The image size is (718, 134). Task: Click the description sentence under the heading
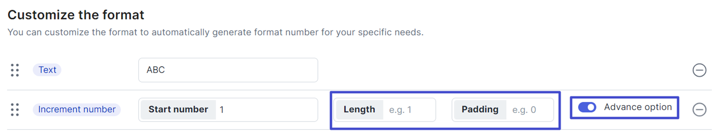[216, 32]
